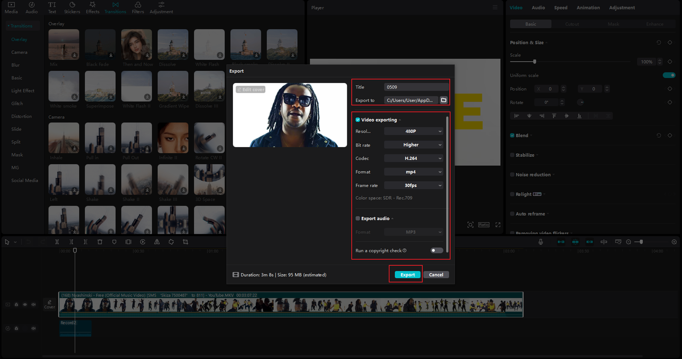Click the Scale slider handle

coord(534,62)
